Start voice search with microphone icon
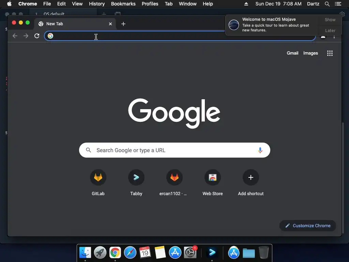The width and height of the screenshot is (349, 262). pyautogui.click(x=260, y=150)
